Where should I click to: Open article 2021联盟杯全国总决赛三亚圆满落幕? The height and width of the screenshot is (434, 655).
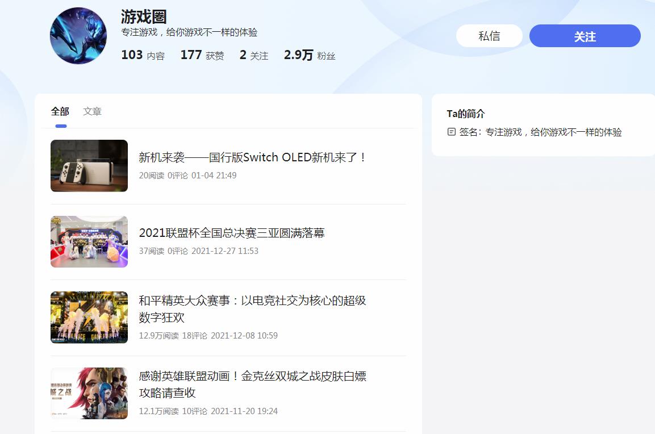pyautogui.click(x=232, y=233)
